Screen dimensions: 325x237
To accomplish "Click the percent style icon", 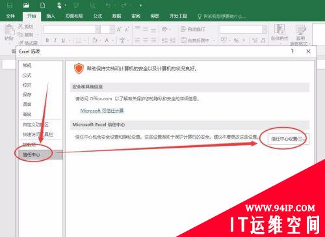I will (236, 40).
